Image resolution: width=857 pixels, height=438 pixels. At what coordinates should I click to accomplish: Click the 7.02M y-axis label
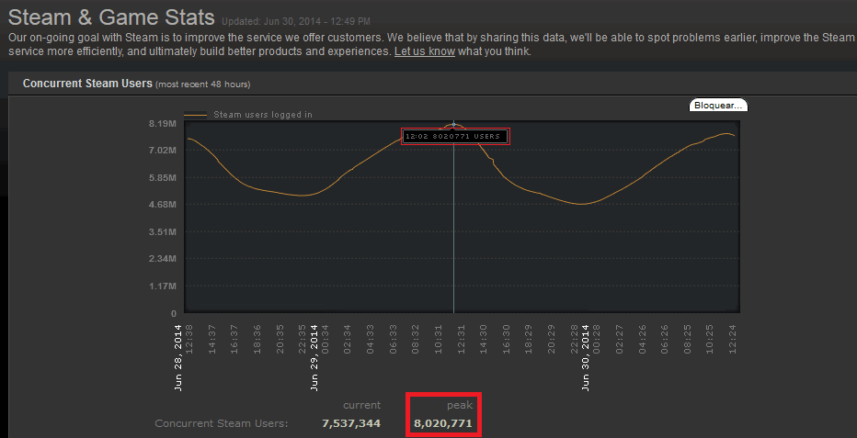click(x=163, y=151)
